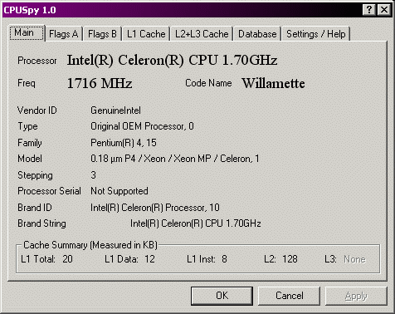Image resolution: width=395 pixels, height=314 pixels.
Task: Switch to the Main tab
Action: click(27, 33)
